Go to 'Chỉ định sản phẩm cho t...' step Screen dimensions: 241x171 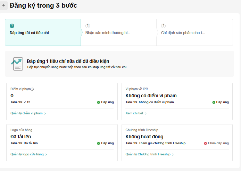pos(183,33)
